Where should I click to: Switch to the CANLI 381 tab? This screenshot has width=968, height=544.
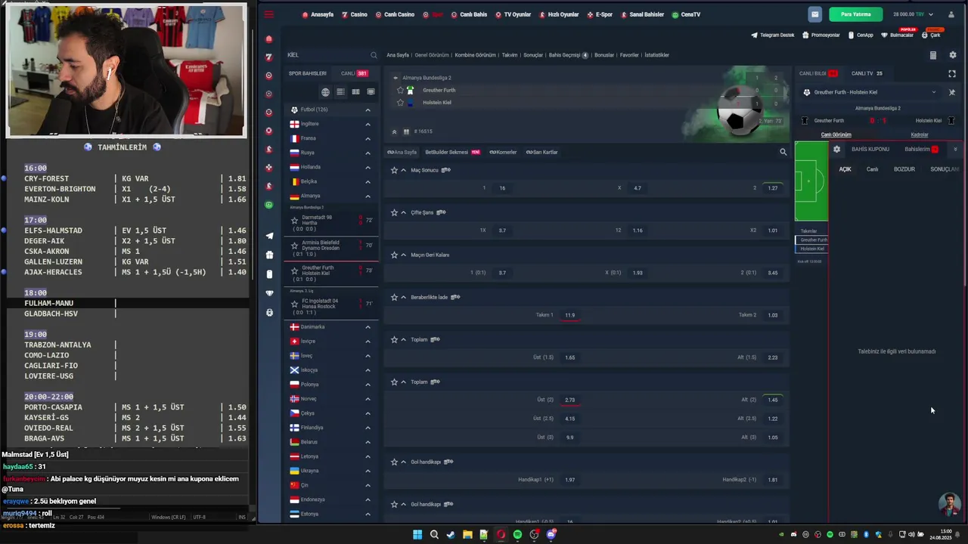(354, 73)
